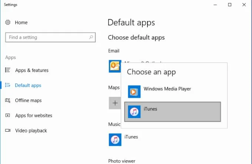
Task: Minimize the Settings window
Action: pyautogui.click(x=215, y=5)
